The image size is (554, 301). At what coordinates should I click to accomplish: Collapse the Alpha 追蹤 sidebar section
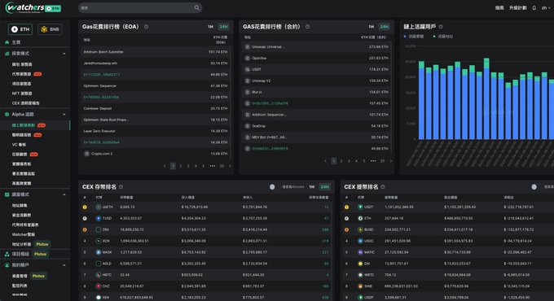coord(64,115)
